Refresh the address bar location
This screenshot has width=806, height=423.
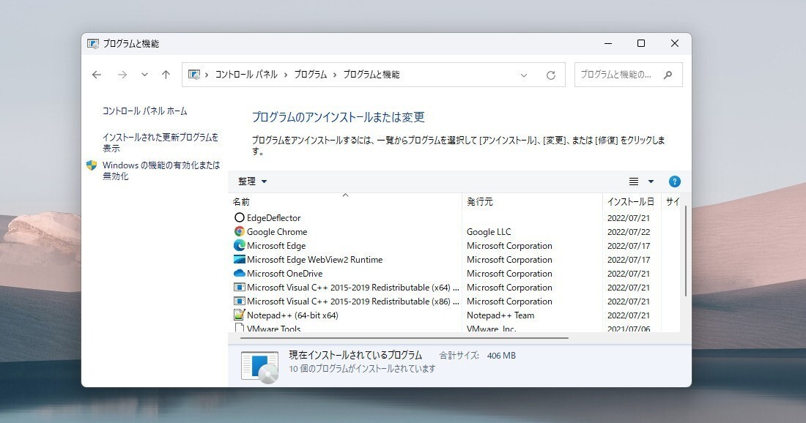pos(550,75)
